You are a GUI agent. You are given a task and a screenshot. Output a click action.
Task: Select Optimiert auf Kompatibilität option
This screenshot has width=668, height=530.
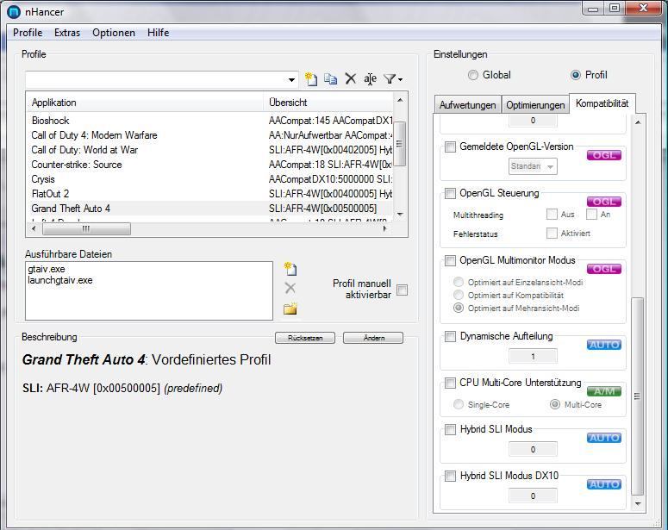pyautogui.click(x=459, y=295)
